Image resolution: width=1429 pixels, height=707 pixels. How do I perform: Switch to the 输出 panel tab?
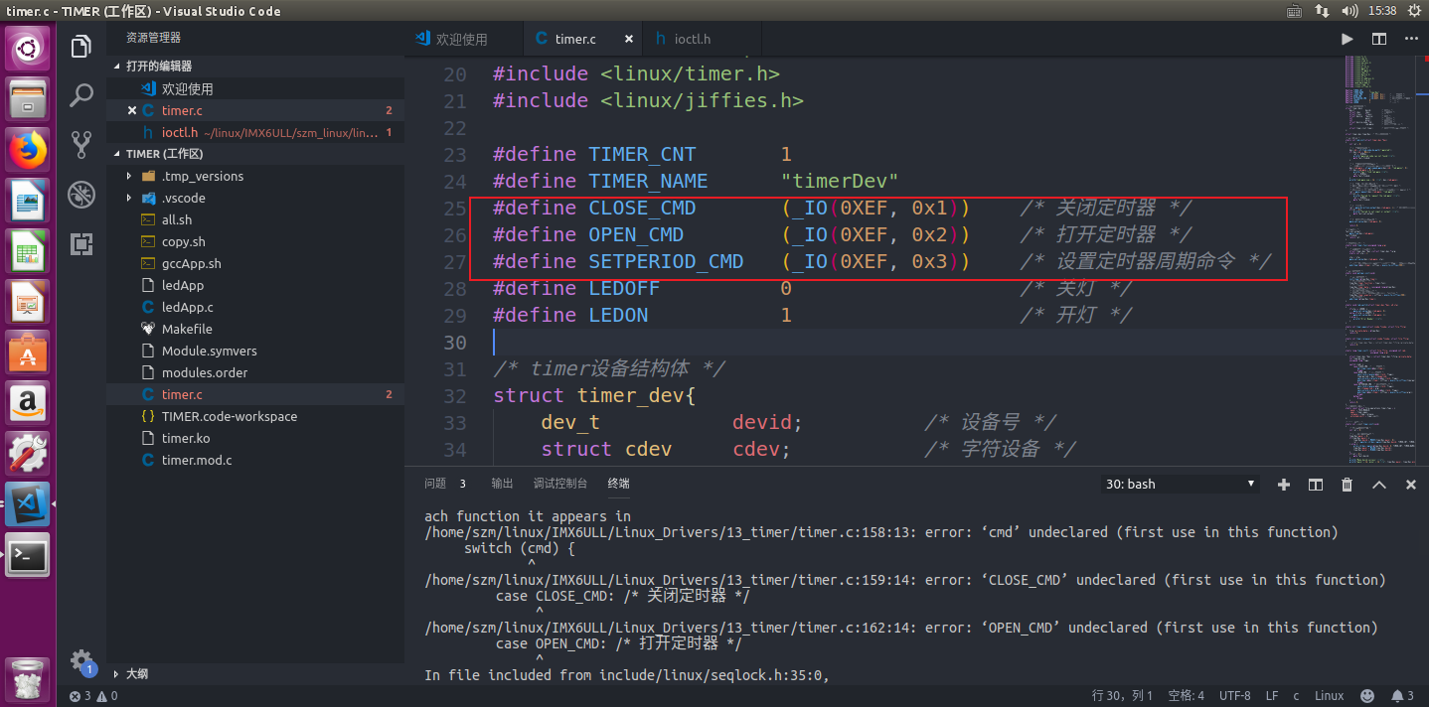502,484
